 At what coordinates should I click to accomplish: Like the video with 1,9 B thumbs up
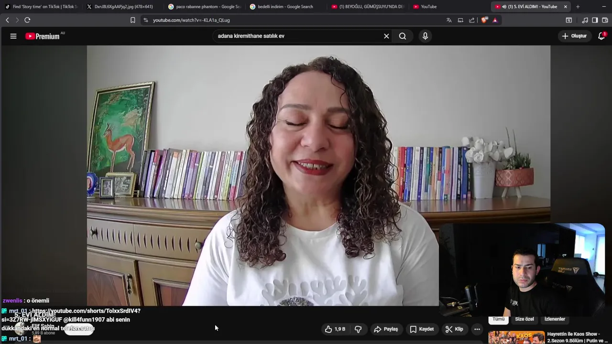pyautogui.click(x=335, y=329)
